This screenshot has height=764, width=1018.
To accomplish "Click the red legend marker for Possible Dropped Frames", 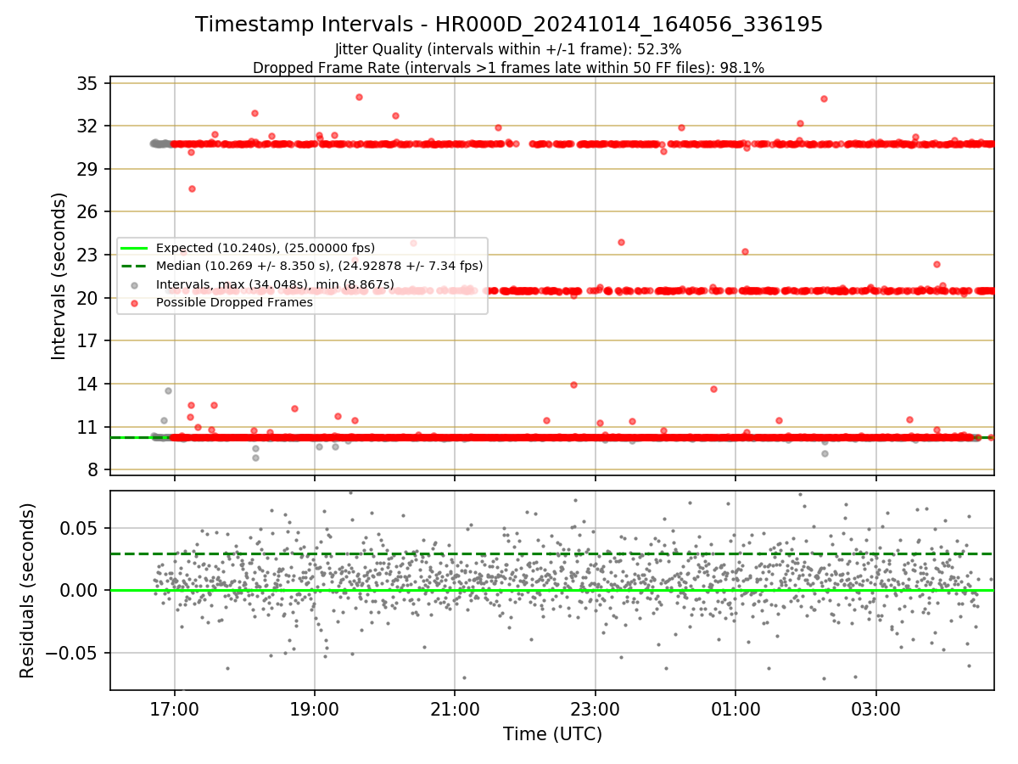I will tap(135, 302).
